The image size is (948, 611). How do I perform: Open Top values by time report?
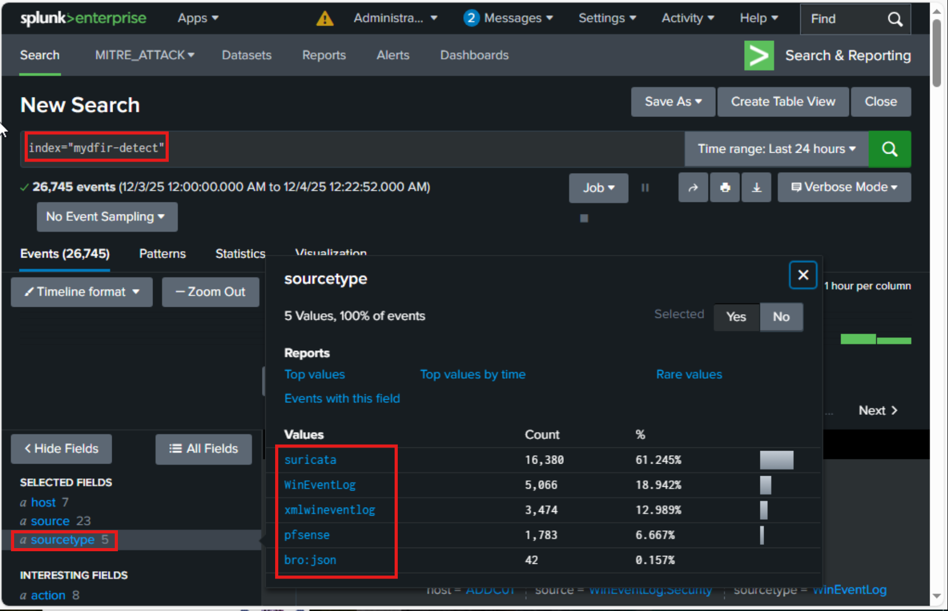(473, 374)
